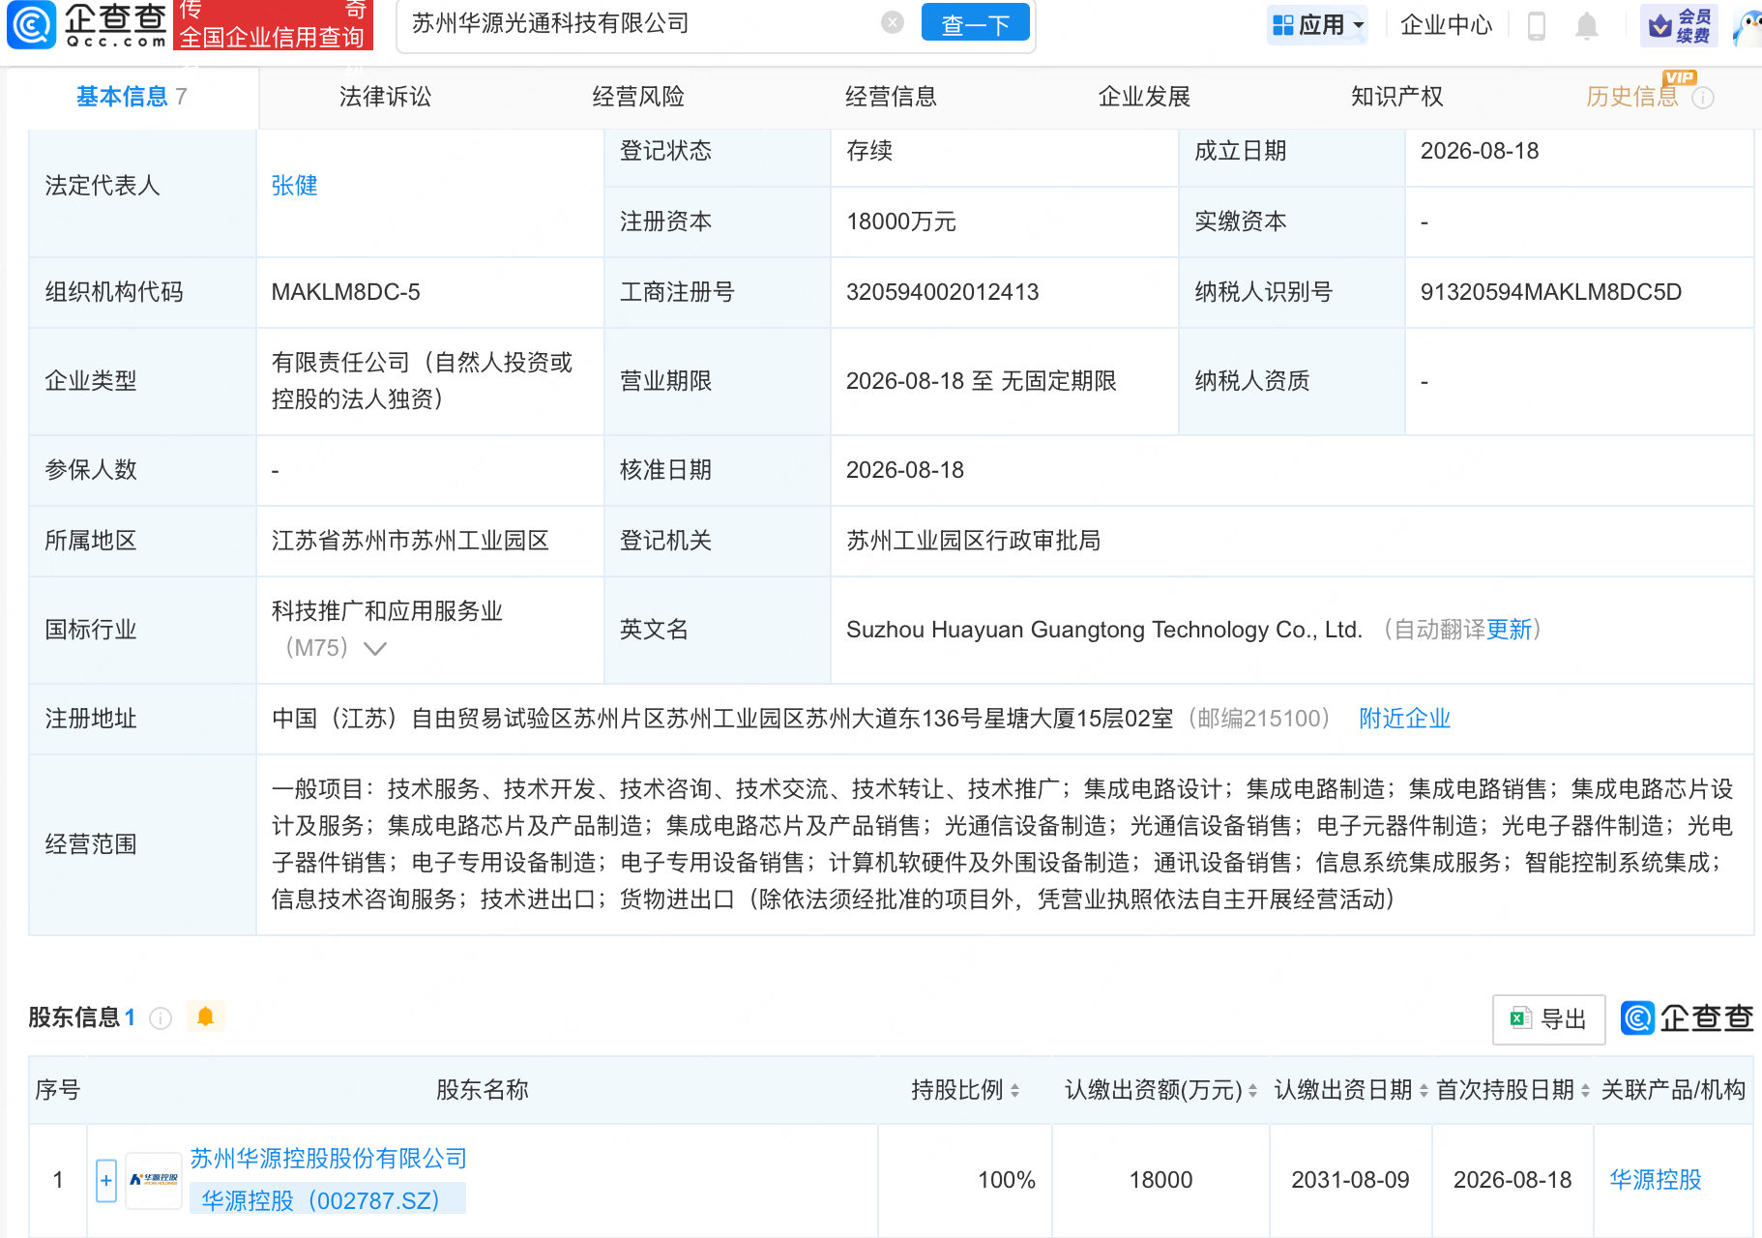The height and width of the screenshot is (1238, 1762).
Task: Click 华源控股 company logo thumbnail
Action: click(x=154, y=1180)
